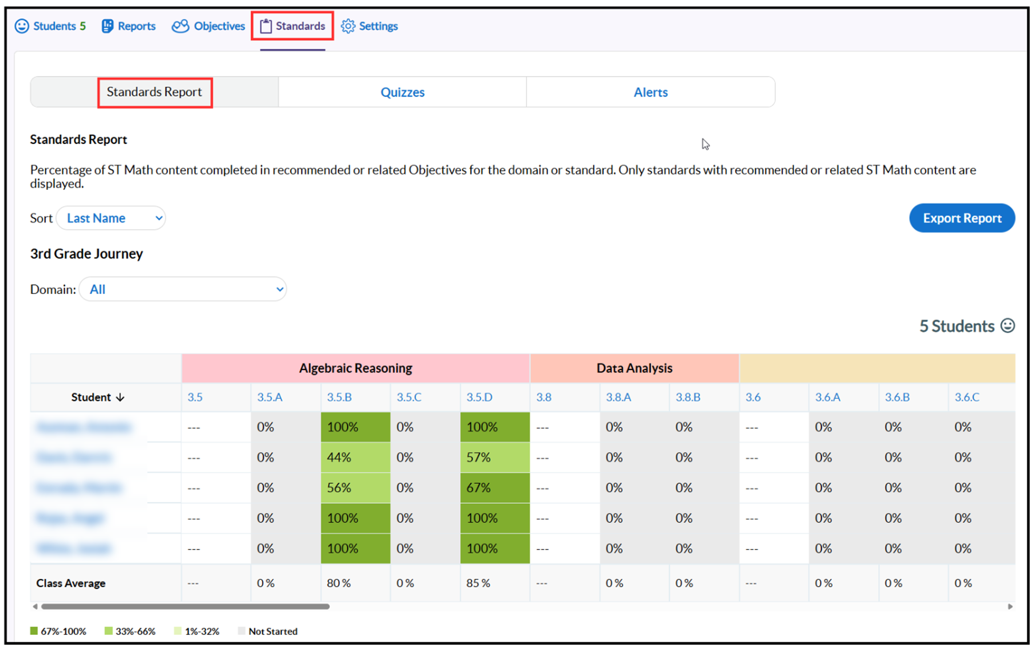Click the Reports nav icon
The height and width of the screenshot is (650, 1035).
107,26
